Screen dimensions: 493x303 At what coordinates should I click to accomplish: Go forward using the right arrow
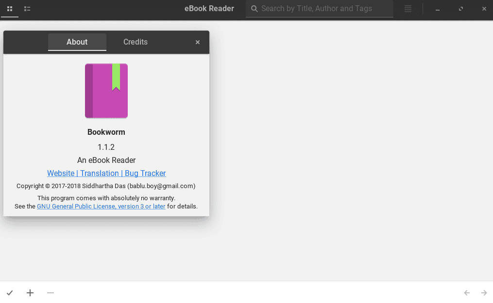click(x=484, y=293)
